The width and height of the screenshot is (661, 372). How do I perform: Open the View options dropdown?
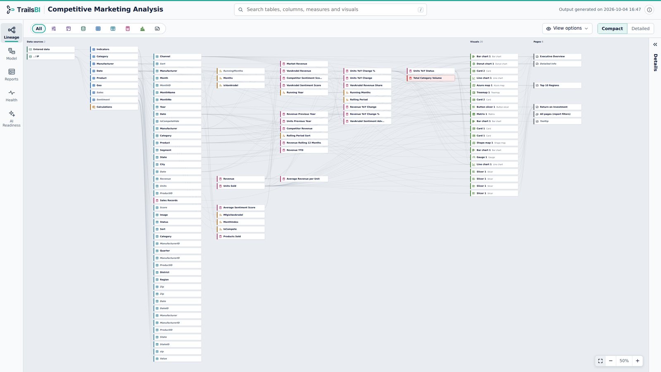point(567,29)
